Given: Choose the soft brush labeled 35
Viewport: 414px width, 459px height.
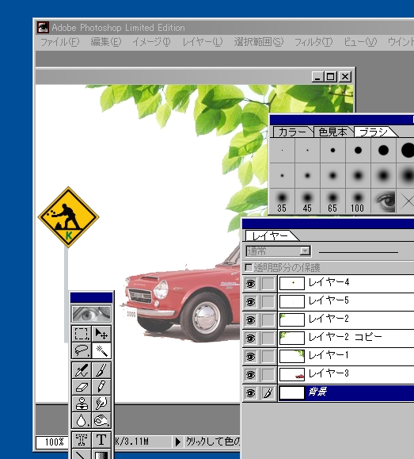Looking at the screenshot, I should [282, 201].
